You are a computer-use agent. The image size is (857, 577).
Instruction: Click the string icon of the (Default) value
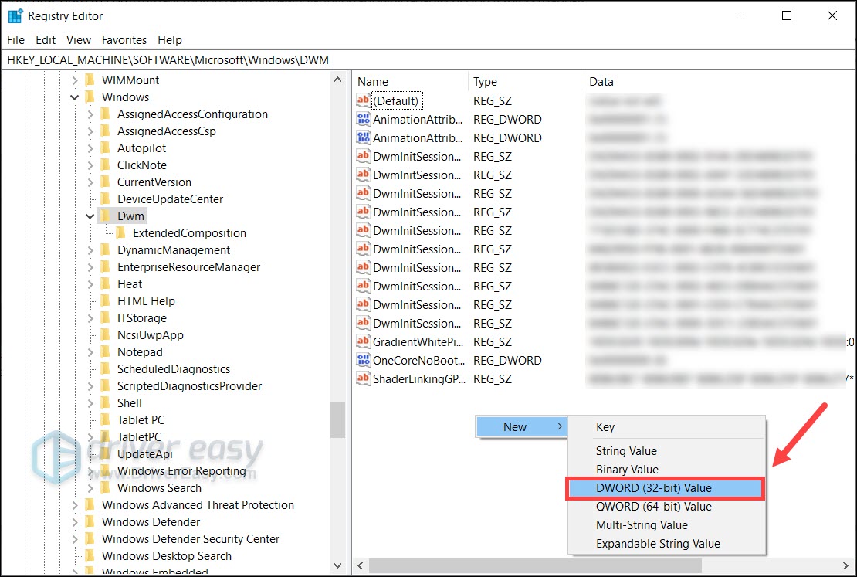pyautogui.click(x=363, y=100)
